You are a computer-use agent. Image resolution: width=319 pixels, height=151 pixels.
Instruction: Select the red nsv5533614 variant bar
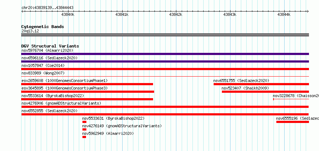(87, 99)
